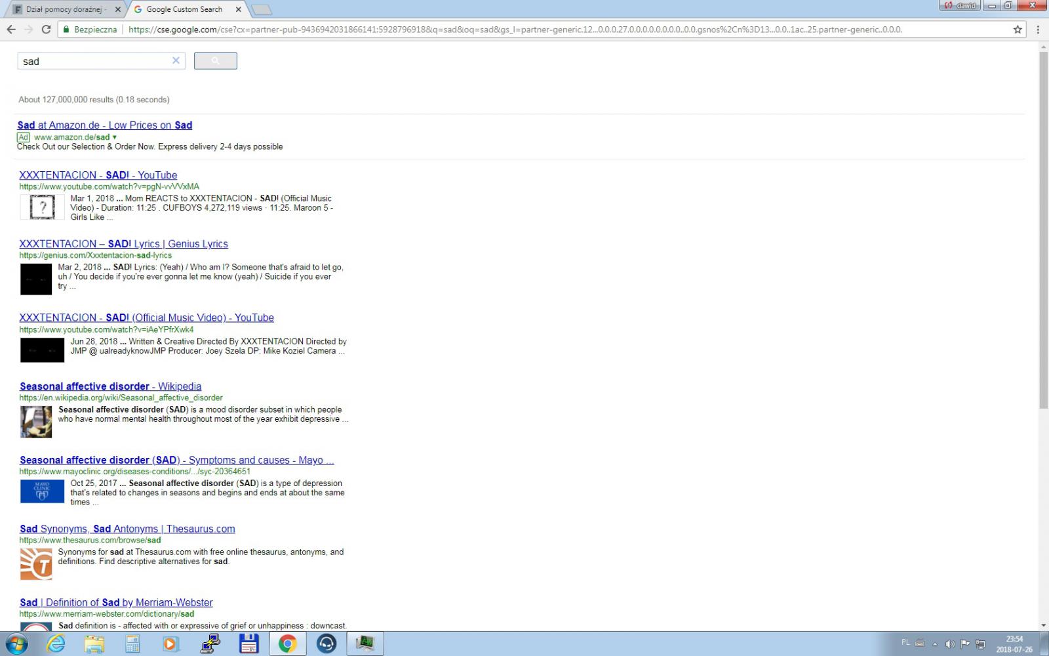
Task: Reload the page with the refresh icon
Action: (x=46, y=30)
